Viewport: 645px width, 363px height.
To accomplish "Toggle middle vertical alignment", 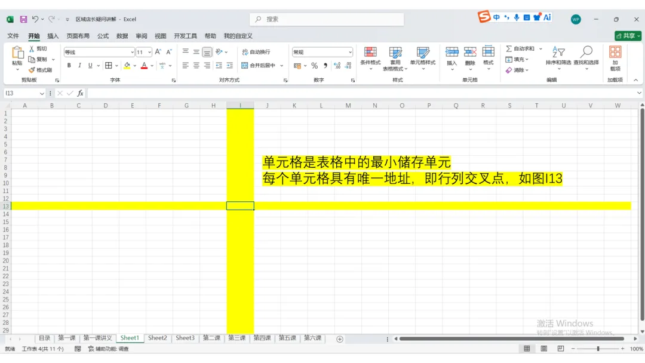I will click(x=196, y=52).
